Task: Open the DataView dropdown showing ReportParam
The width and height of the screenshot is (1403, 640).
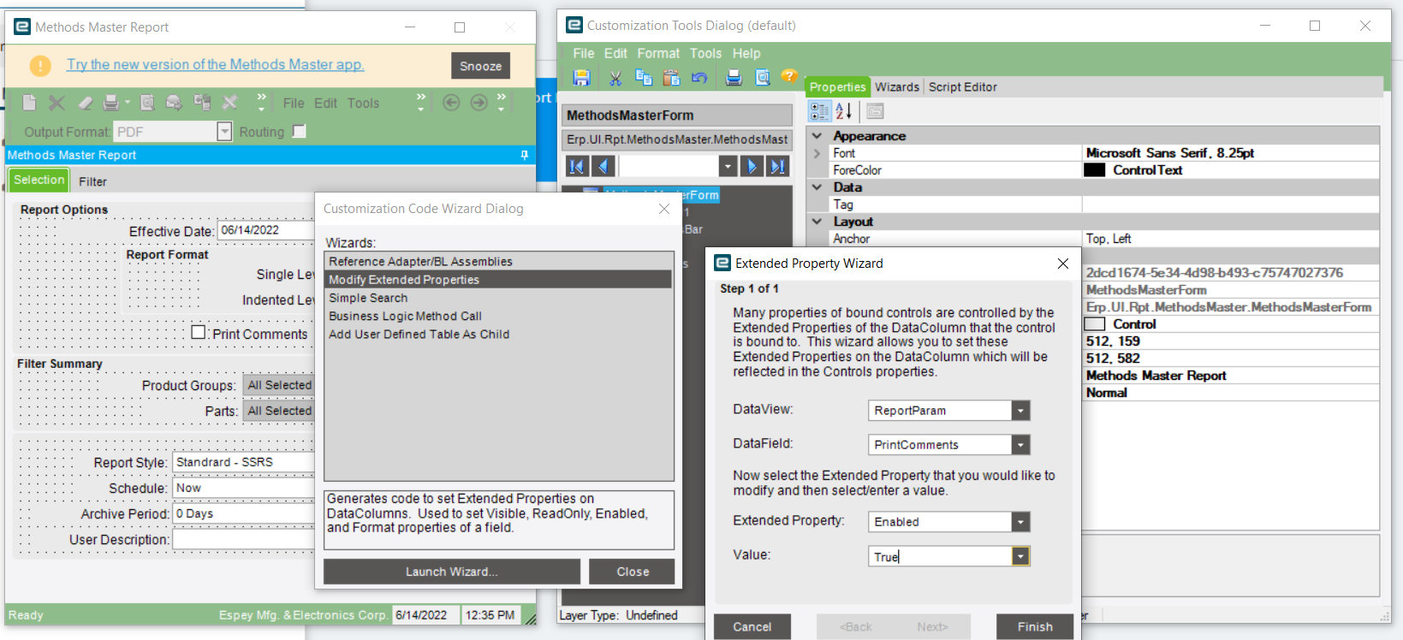Action: 1020,411
